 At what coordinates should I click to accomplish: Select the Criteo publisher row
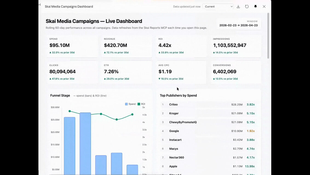pos(208,105)
